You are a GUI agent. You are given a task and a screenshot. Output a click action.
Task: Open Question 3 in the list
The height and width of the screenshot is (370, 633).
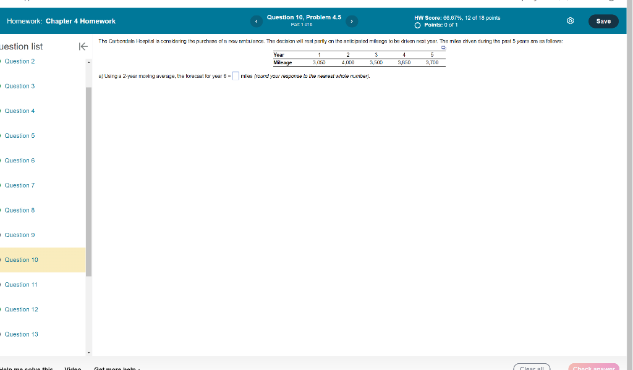[x=20, y=86]
